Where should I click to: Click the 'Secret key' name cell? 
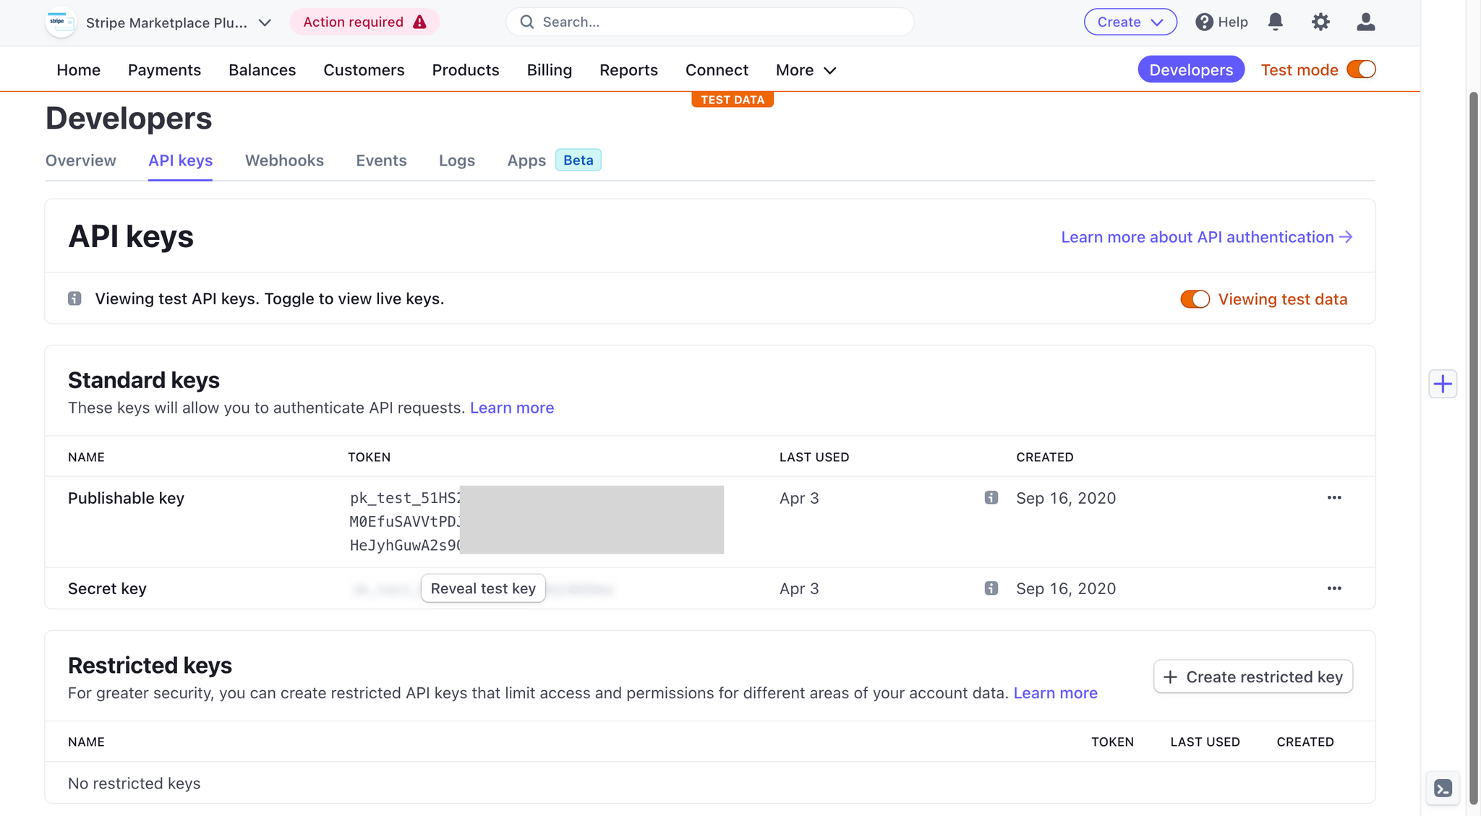107,588
